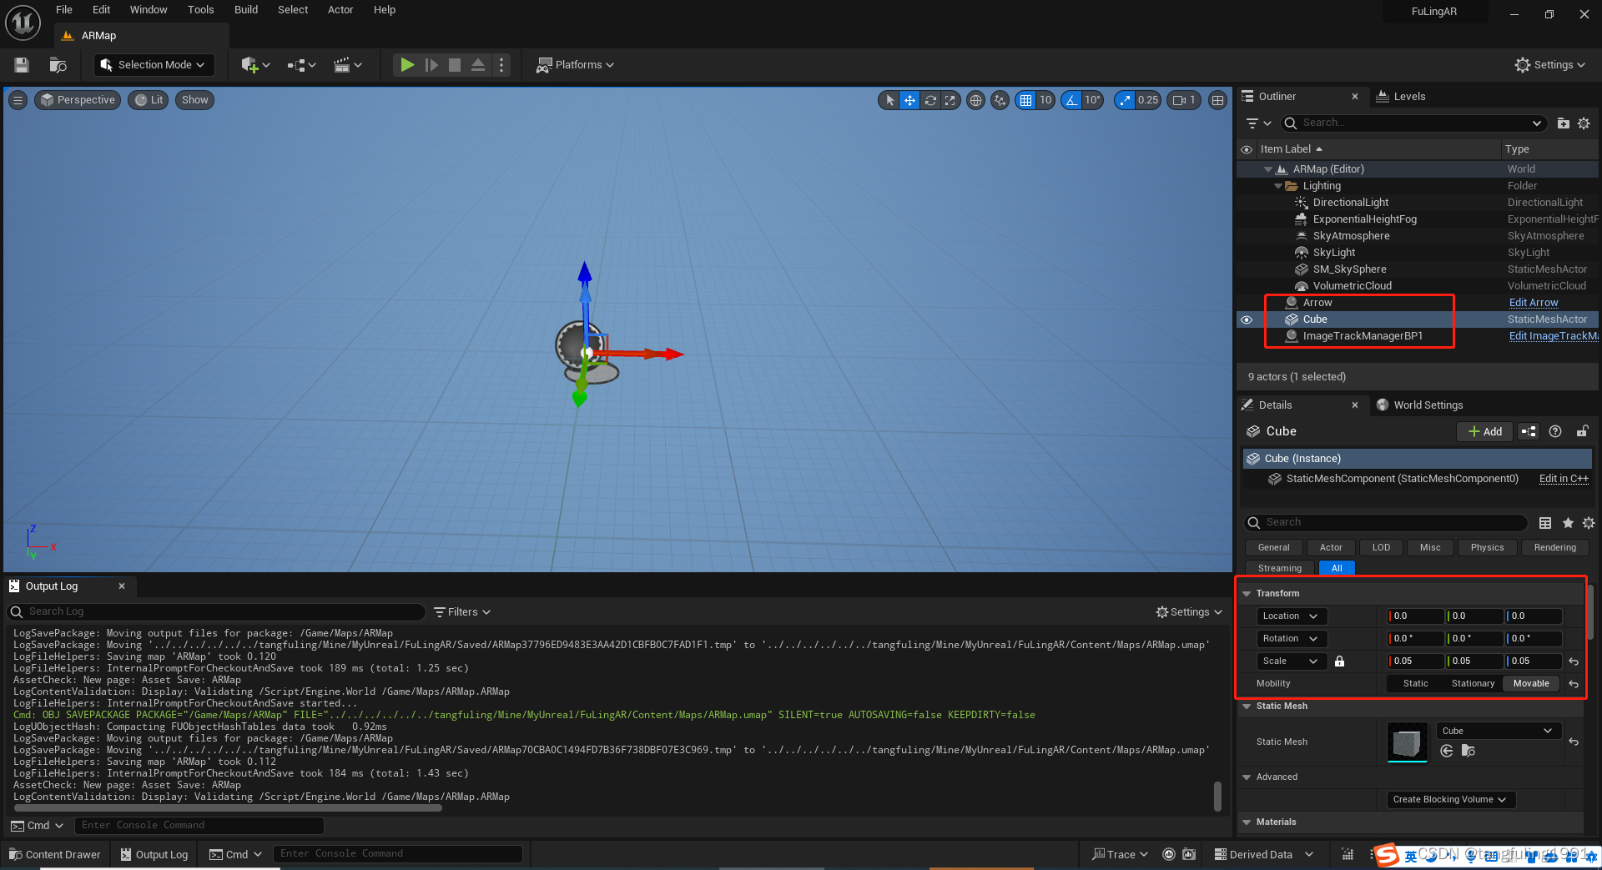Screen dimensions: 1602x870
Task: Open grid snap value 10 menu
Action: [1045, 100]
